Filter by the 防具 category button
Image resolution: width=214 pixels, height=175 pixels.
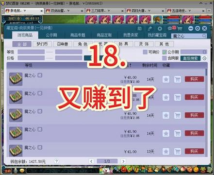[124, 44]
